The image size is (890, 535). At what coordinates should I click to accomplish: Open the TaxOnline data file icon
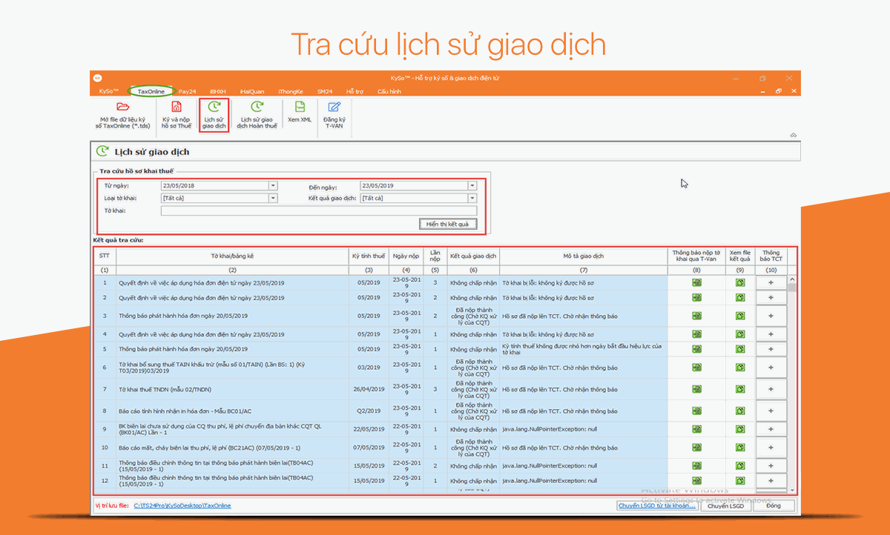[x=122, y=108]
